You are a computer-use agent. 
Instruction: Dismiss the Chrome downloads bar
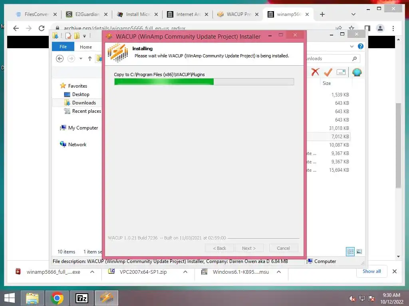(394, 271)
